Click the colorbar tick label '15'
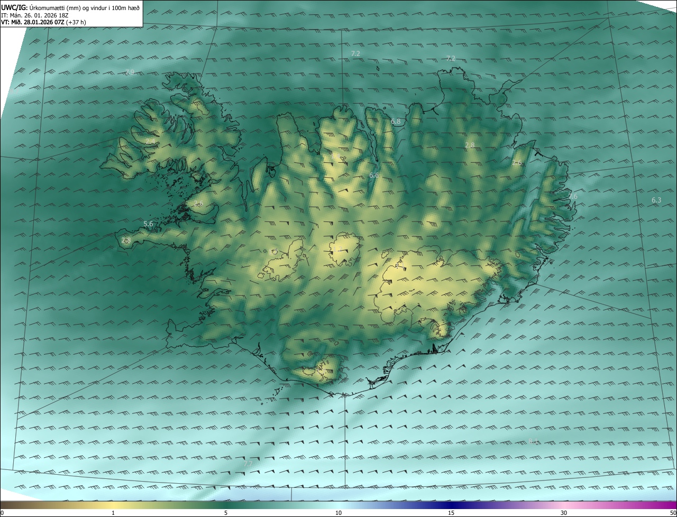The image size is (677, 517). tap(451, 513)
